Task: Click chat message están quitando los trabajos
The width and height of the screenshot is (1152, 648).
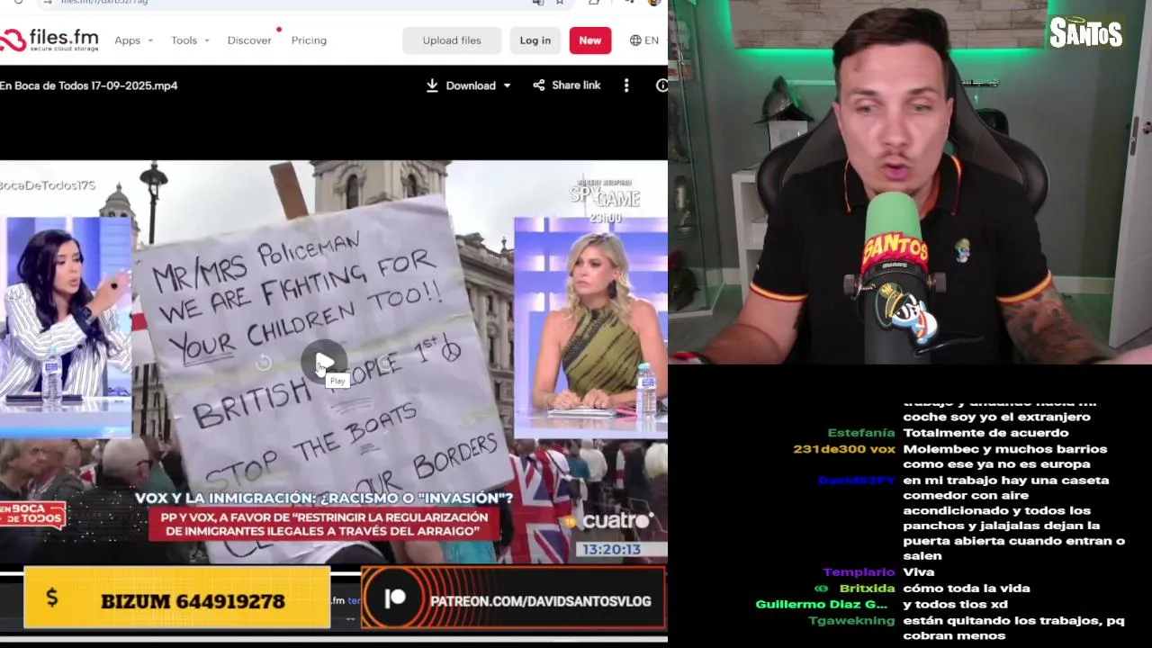Action: (x=1013, y=628)
